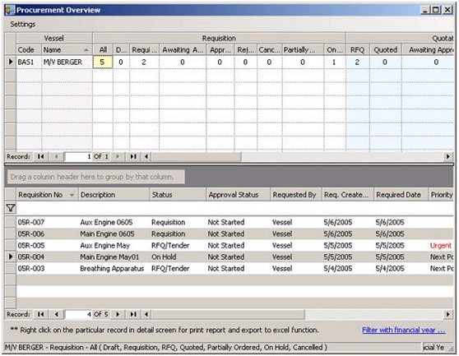
Task: Click the vessel grid scrollbar's right arrow
Action: coord(447,156)
